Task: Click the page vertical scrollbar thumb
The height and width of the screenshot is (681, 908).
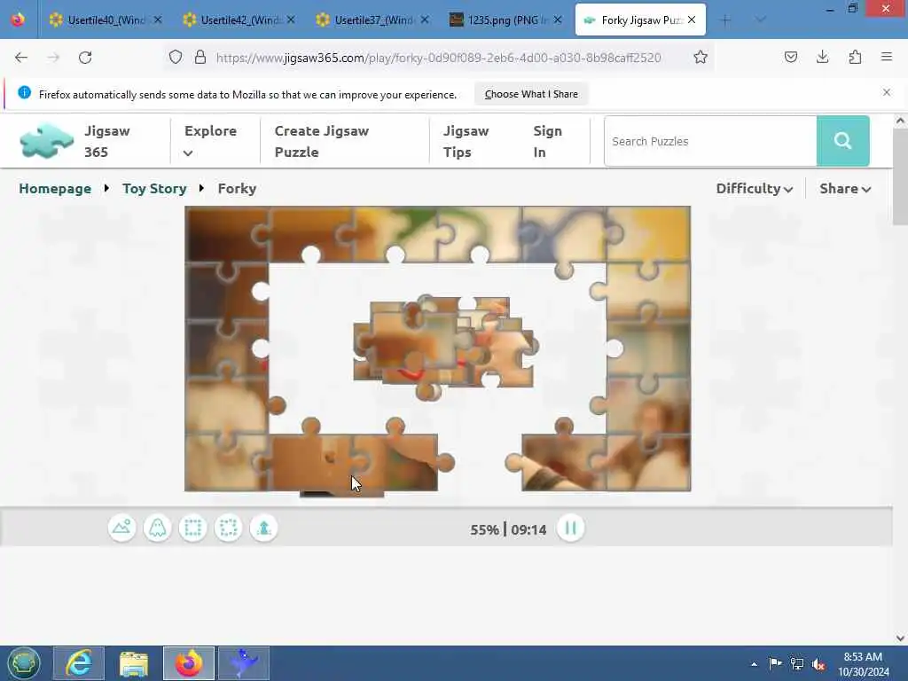Action: (900, 176)
